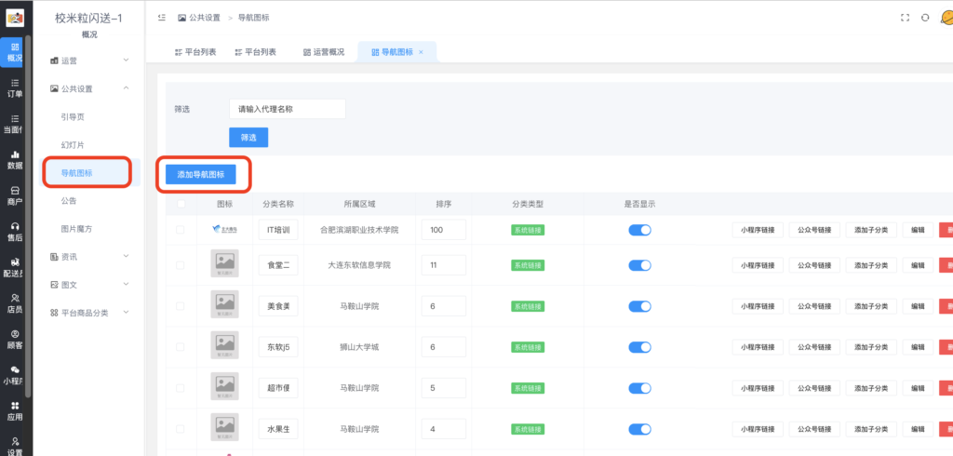
Task: Open the user avatar in header
Action: [946, 19]
